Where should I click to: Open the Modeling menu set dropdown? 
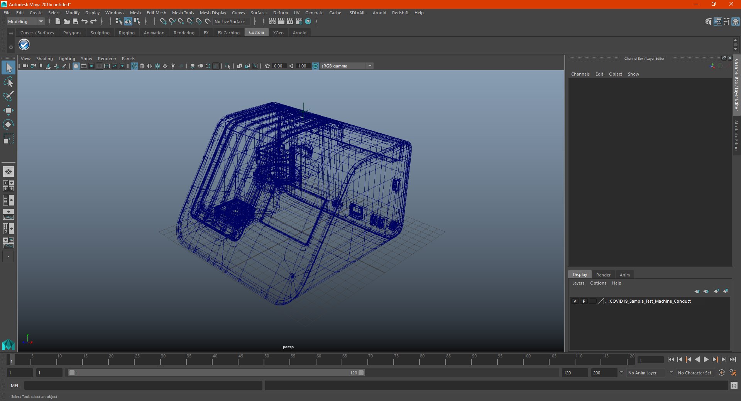pyautogui.click(x=25, y=22)
